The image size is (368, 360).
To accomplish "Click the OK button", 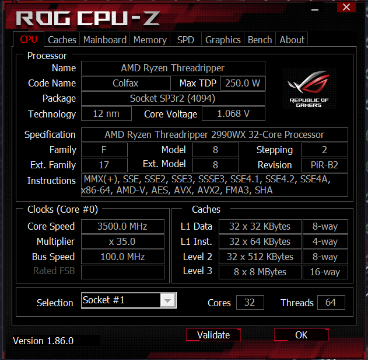I will 302,335.
